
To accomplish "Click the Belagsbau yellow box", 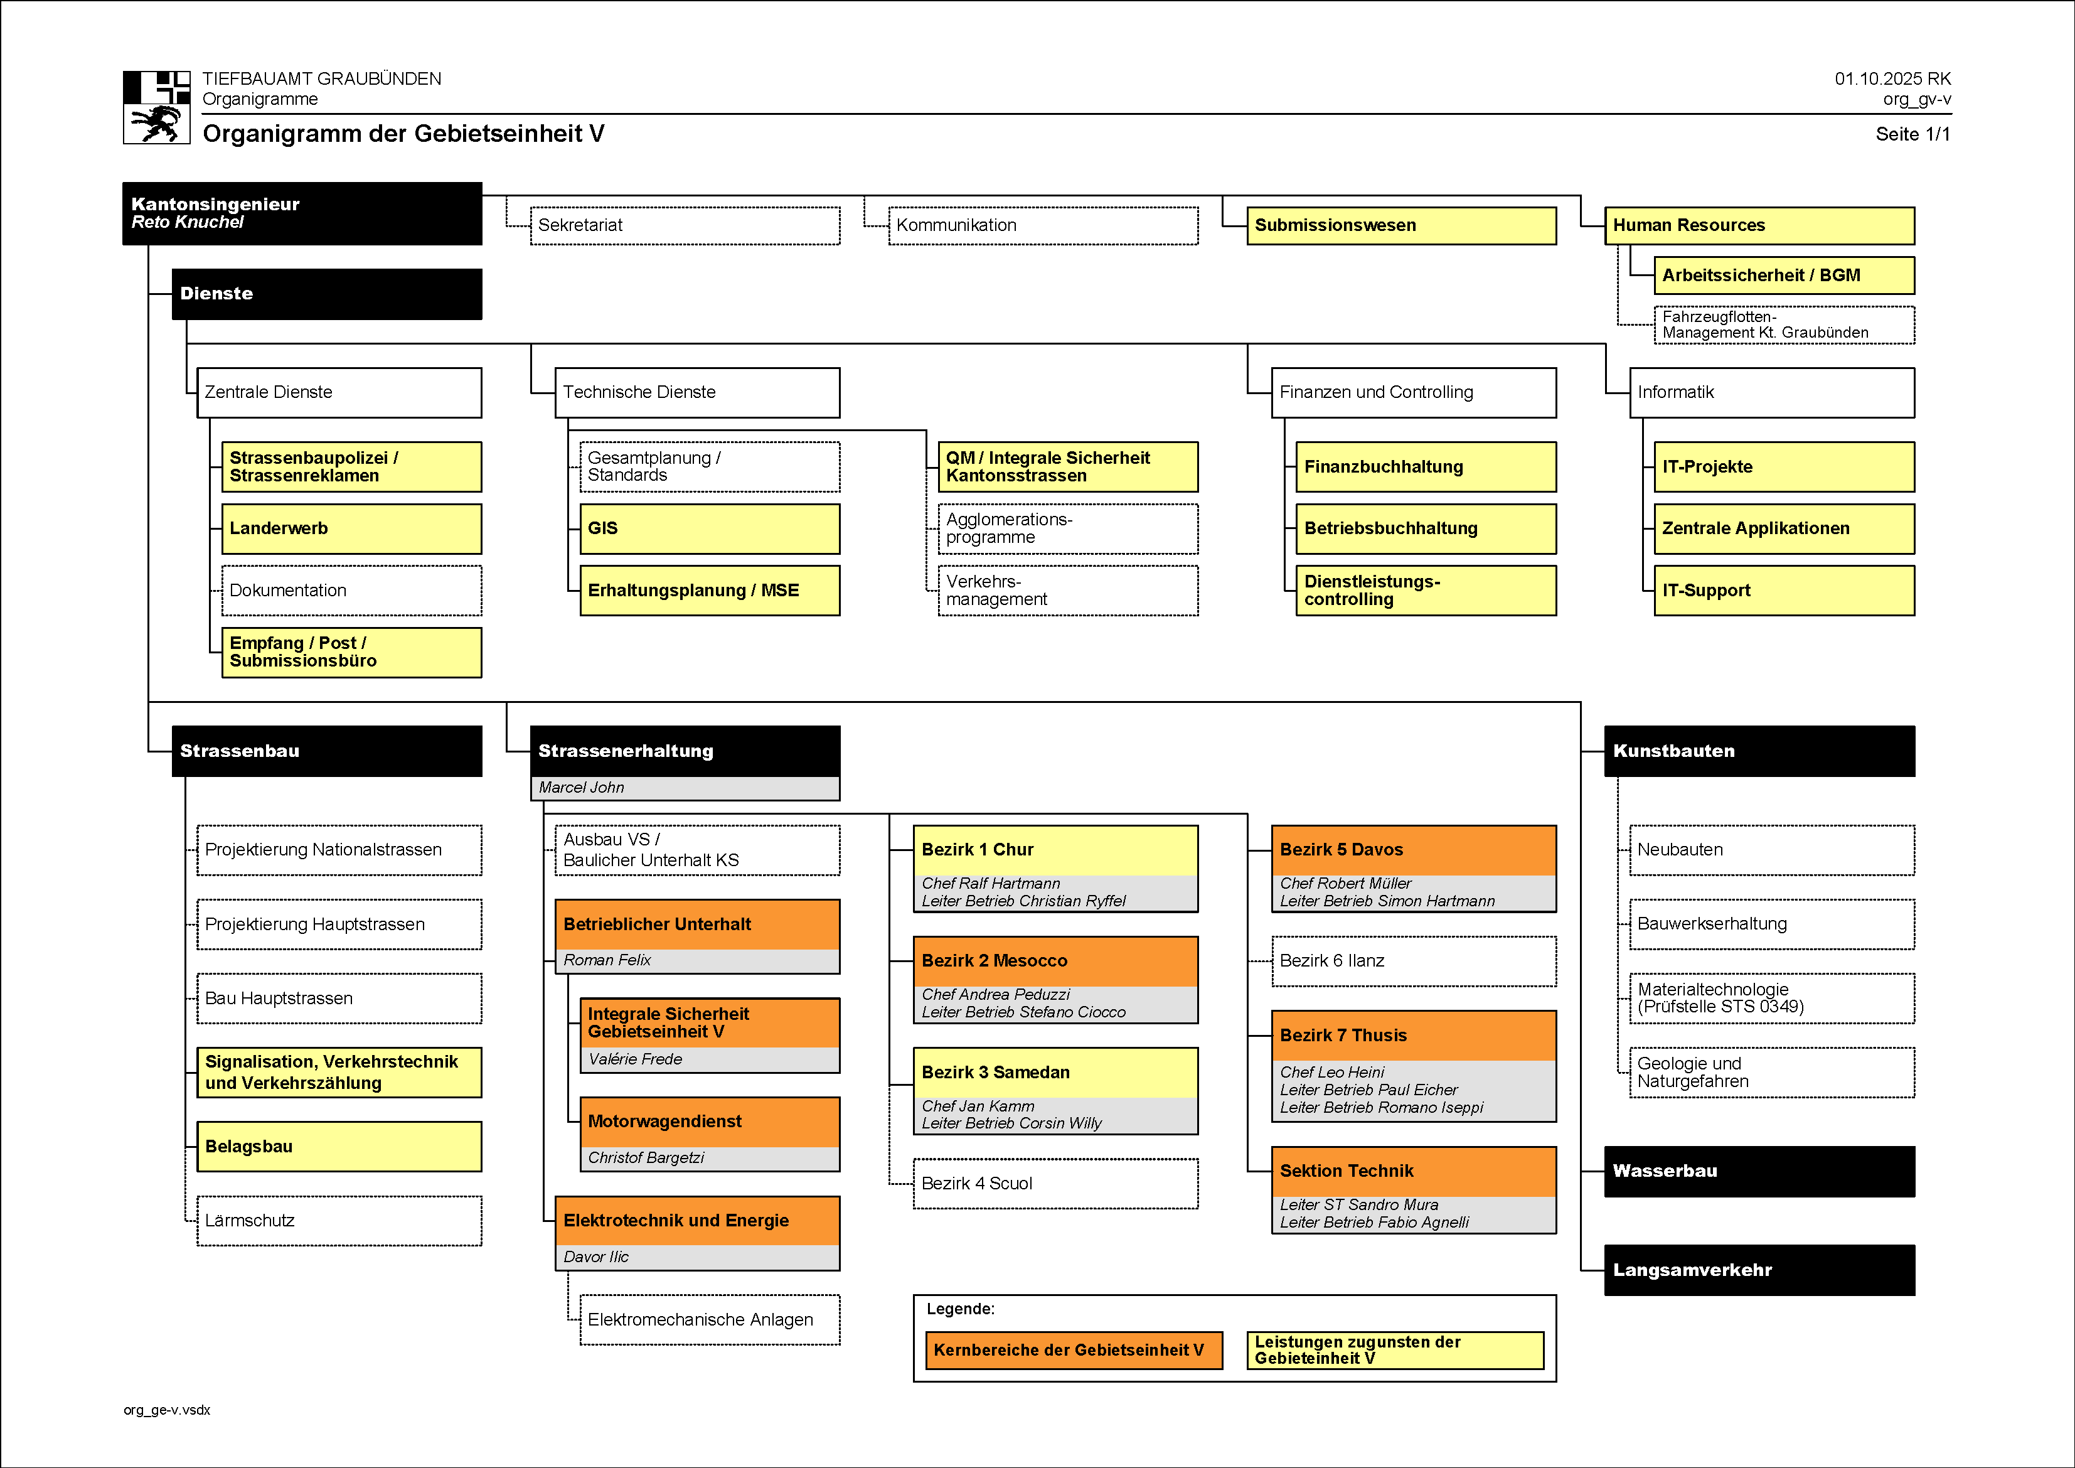I will [339, 1147].
